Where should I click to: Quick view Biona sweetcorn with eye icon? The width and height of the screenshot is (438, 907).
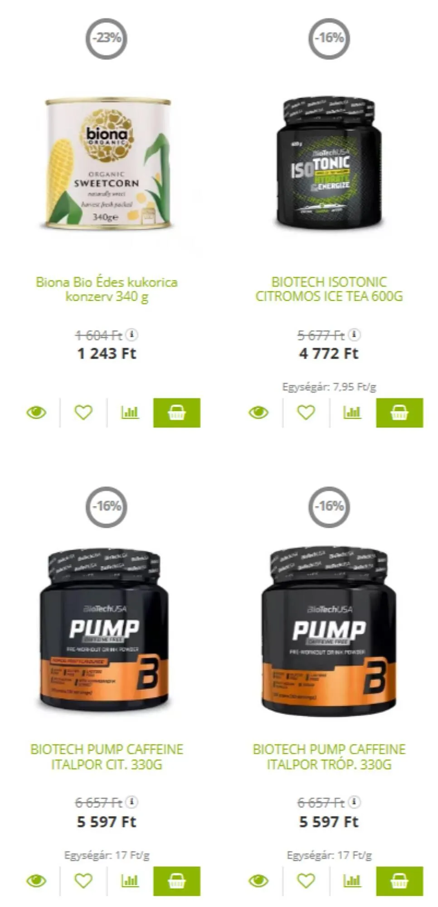(36, 413)
